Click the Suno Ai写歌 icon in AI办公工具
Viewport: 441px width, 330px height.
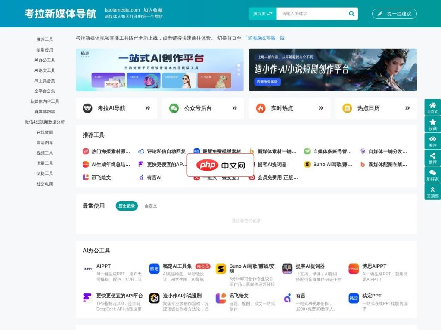tap(221, 269)
